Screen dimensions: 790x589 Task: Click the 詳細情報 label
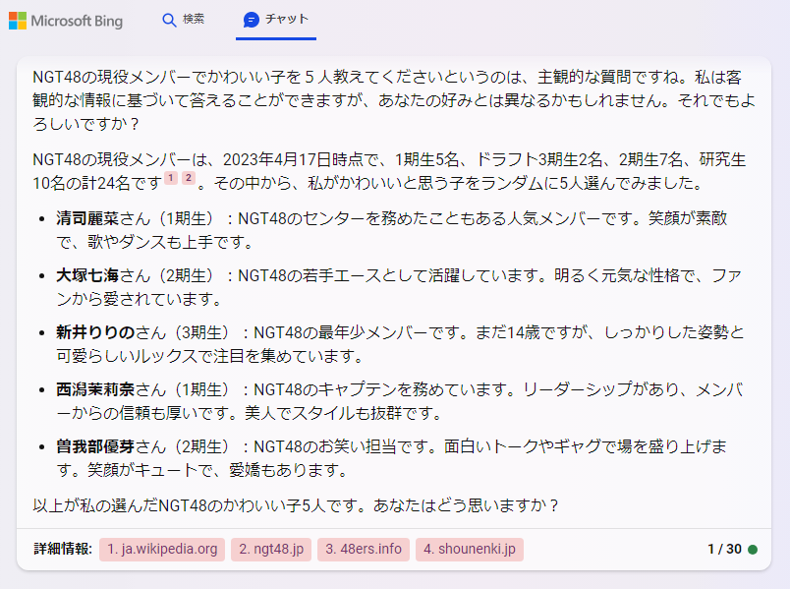[x=63, y=549]
